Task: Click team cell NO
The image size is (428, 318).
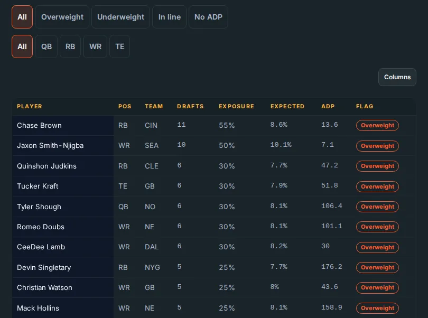Action: pos(150,207)
